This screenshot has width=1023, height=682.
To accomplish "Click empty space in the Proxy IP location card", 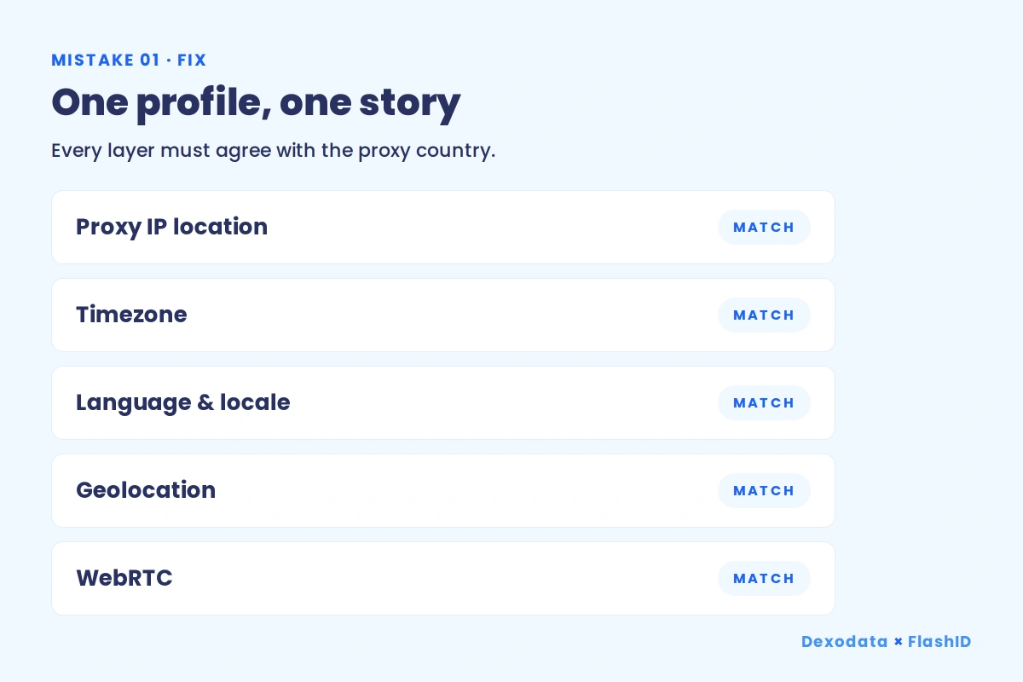I will 493,227.
